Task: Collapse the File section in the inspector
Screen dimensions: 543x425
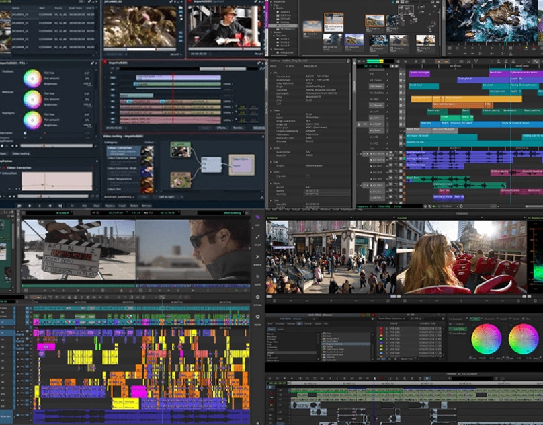Action: click(x=271, y=73)
